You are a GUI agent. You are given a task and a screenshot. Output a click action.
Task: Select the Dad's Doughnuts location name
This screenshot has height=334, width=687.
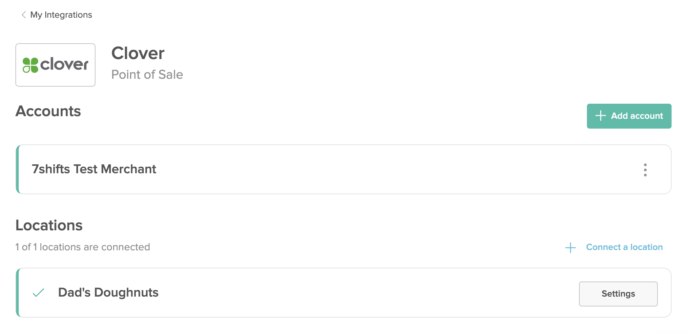coord(108,292)
